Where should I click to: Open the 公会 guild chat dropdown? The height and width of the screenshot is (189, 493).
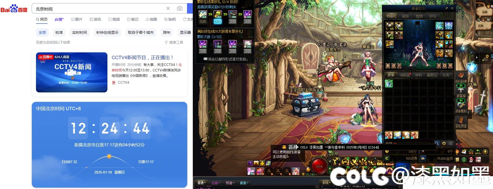(x=216, y=183)
